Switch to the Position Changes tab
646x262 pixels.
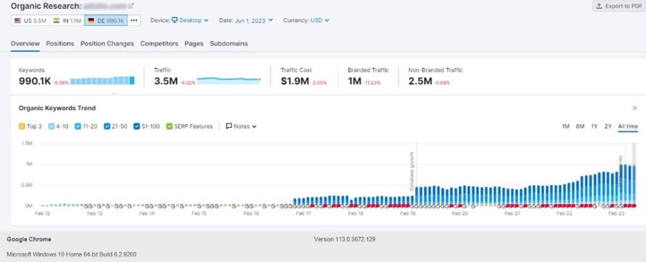[107, 43]
